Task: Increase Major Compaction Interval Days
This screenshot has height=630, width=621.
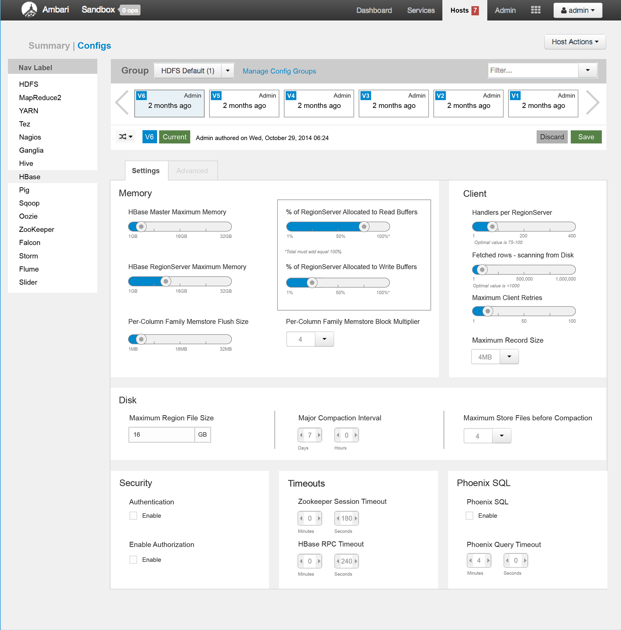Action: point(319,435)
